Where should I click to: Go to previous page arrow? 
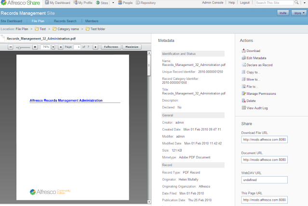[61, 47]
